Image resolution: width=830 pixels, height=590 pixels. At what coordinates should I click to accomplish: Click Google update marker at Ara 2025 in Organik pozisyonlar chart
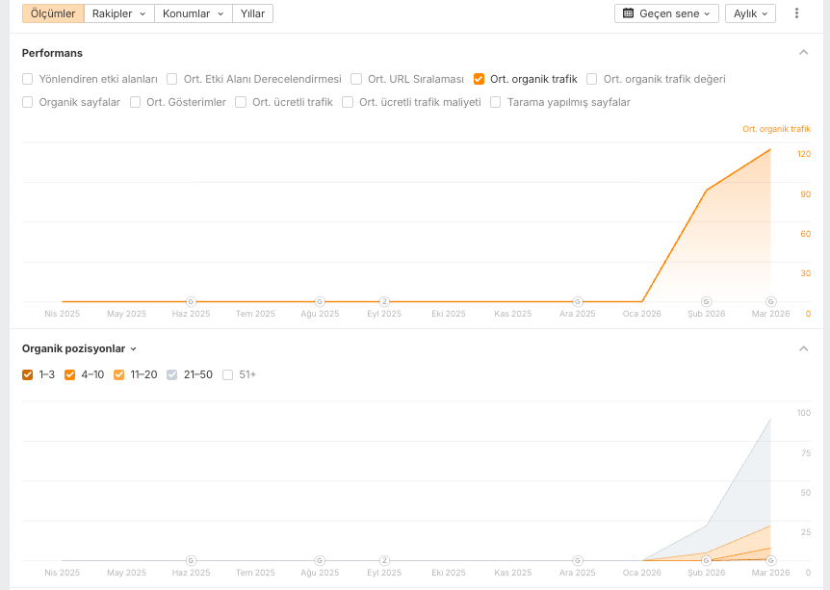pyautogui.click(x=578, y=560)
